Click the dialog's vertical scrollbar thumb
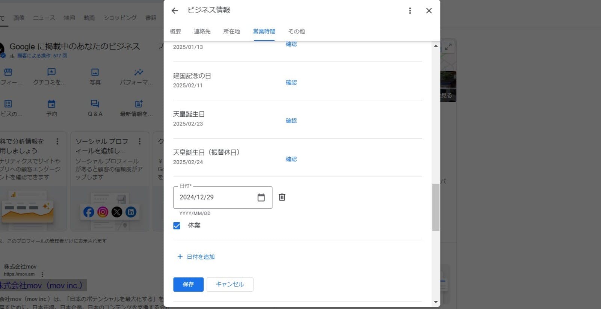 (436, 207)
